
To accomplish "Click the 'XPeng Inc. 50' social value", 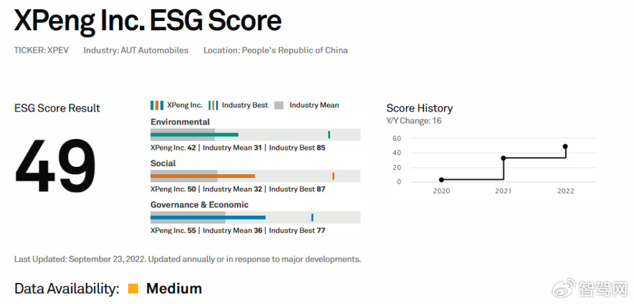I will [173, 189].
